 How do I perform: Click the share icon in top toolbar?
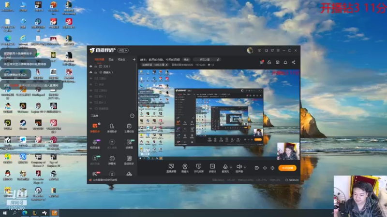(294, 62)
